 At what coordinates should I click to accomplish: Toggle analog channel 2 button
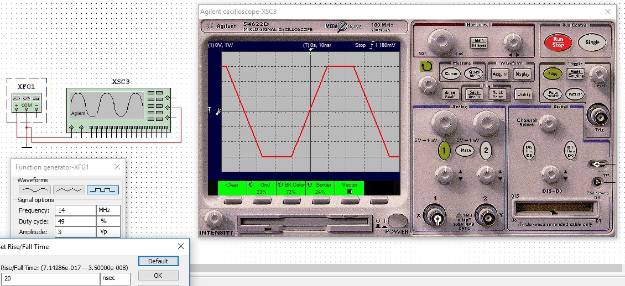point(486,150)
